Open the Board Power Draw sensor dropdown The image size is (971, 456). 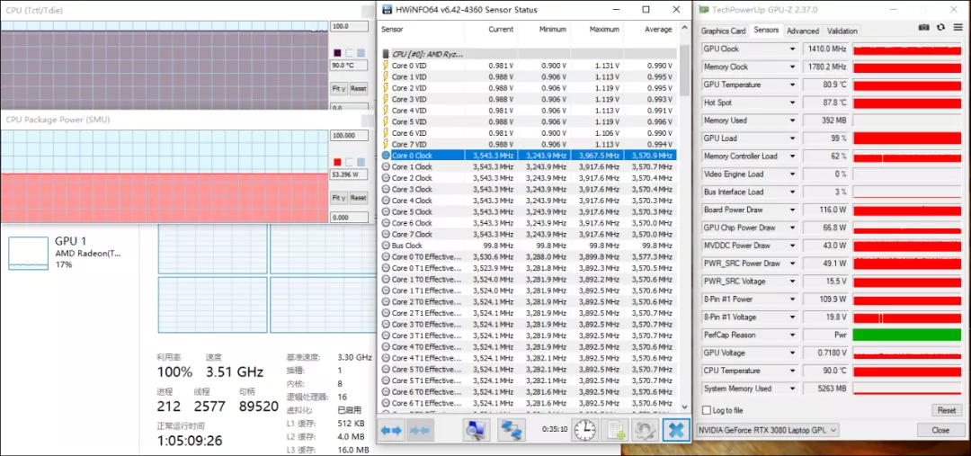tap(792, 210)
